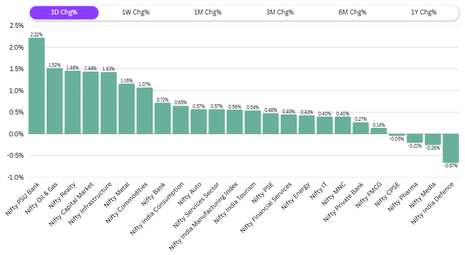Click the Nifty India Defence negative bar

pyautogui.click(x=451, y=148)
